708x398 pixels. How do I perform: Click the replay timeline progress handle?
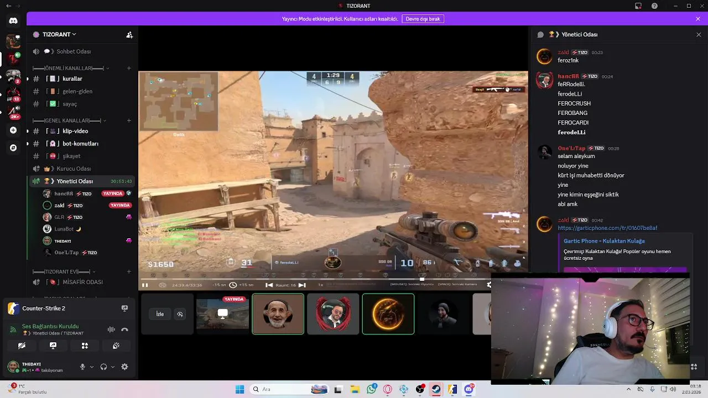coord(422,279)
